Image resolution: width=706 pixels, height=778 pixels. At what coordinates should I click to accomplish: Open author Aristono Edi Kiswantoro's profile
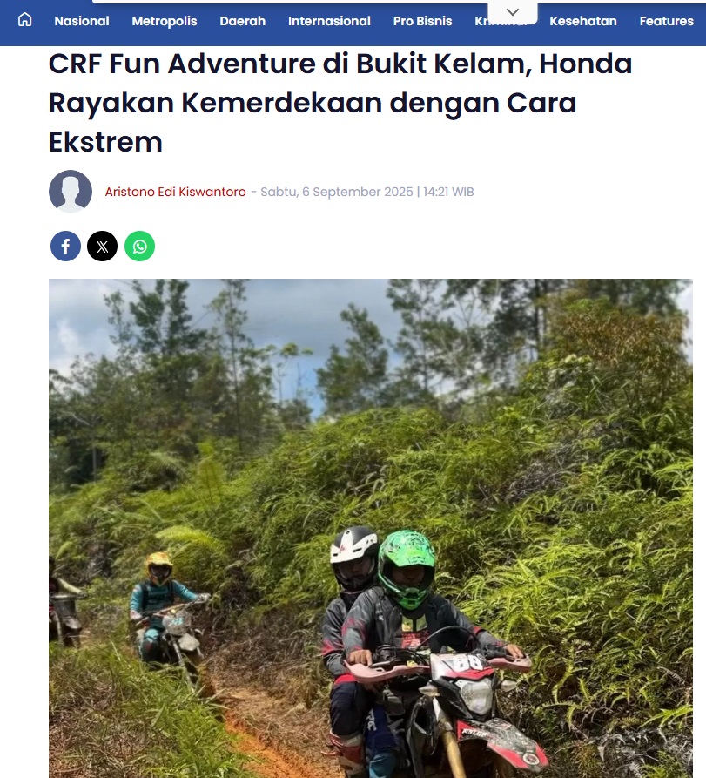point(176,192)
